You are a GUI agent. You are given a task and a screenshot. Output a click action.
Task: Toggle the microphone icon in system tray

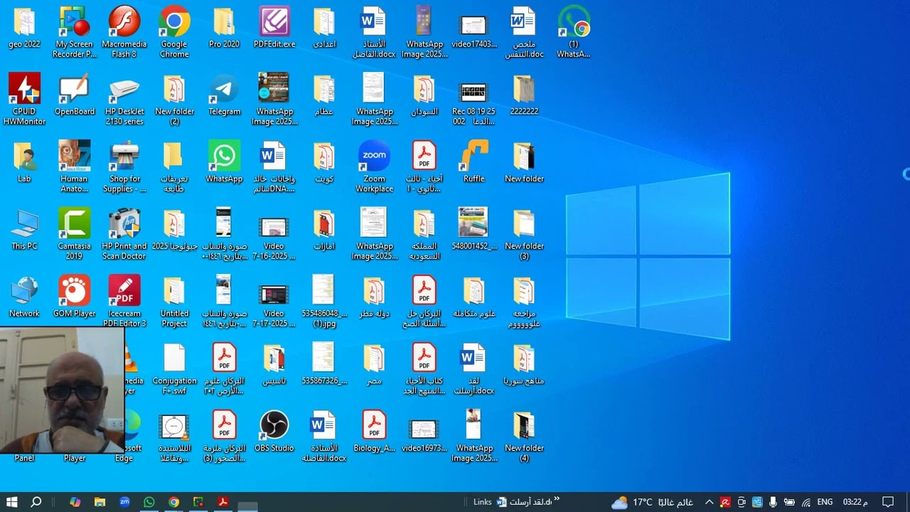(x=773, y=502)
